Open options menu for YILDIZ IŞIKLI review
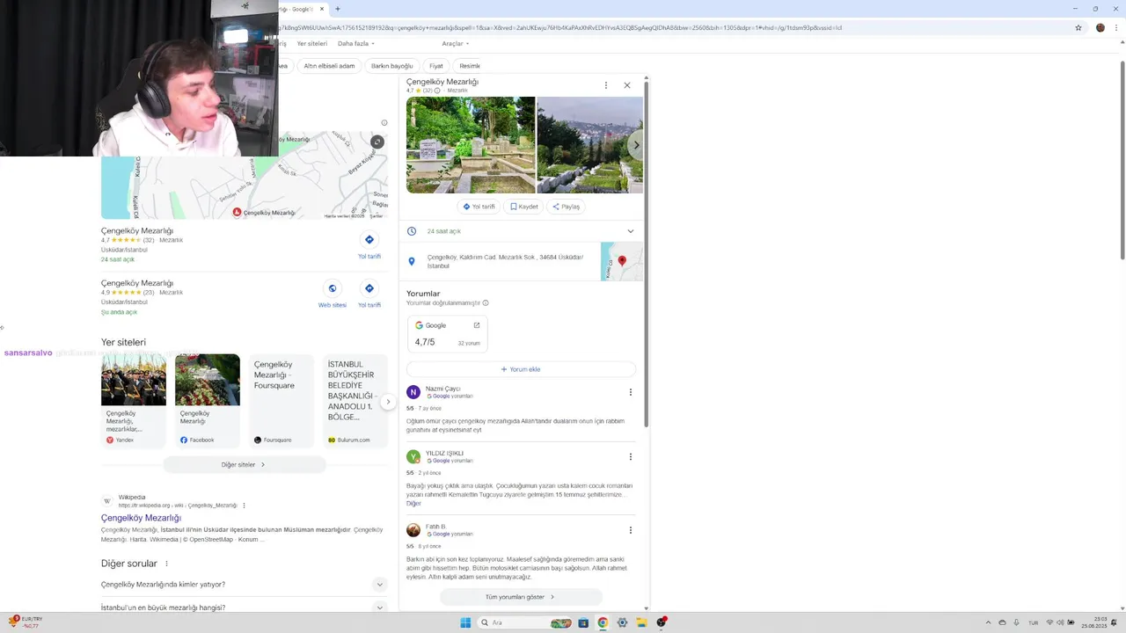This screenshot has width=1126, height=633. [x=630, y=457]
